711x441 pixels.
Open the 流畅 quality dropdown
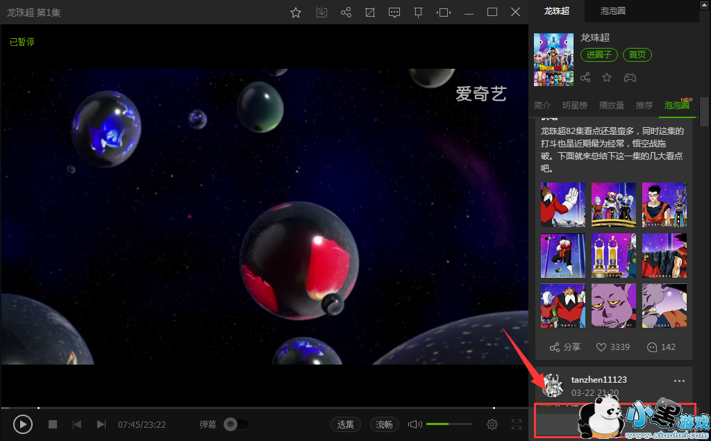coord(384,424)
